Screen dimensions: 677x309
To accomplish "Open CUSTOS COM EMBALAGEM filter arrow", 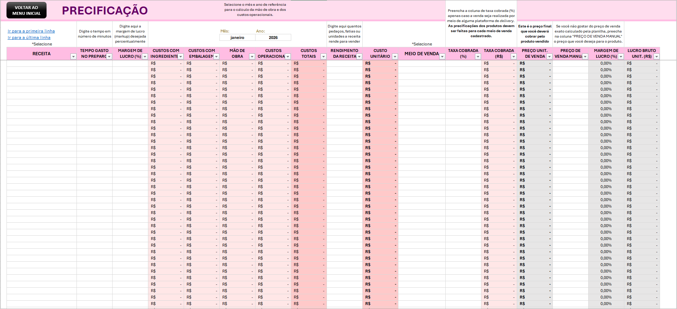I will tap(216, 57).
